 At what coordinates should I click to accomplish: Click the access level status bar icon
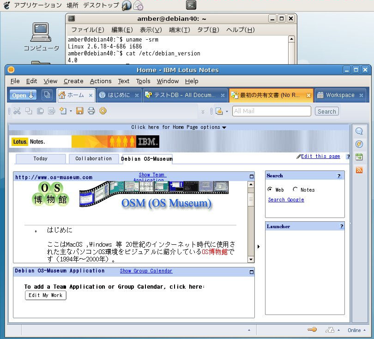point(330,330)
